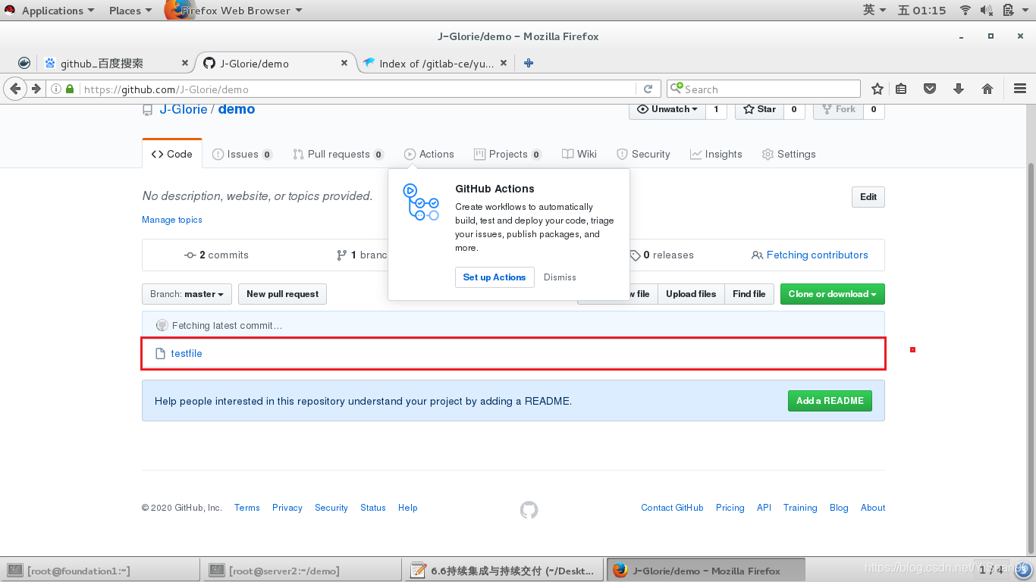
Task: Click the Find file button
Action: tap(749, 294)
